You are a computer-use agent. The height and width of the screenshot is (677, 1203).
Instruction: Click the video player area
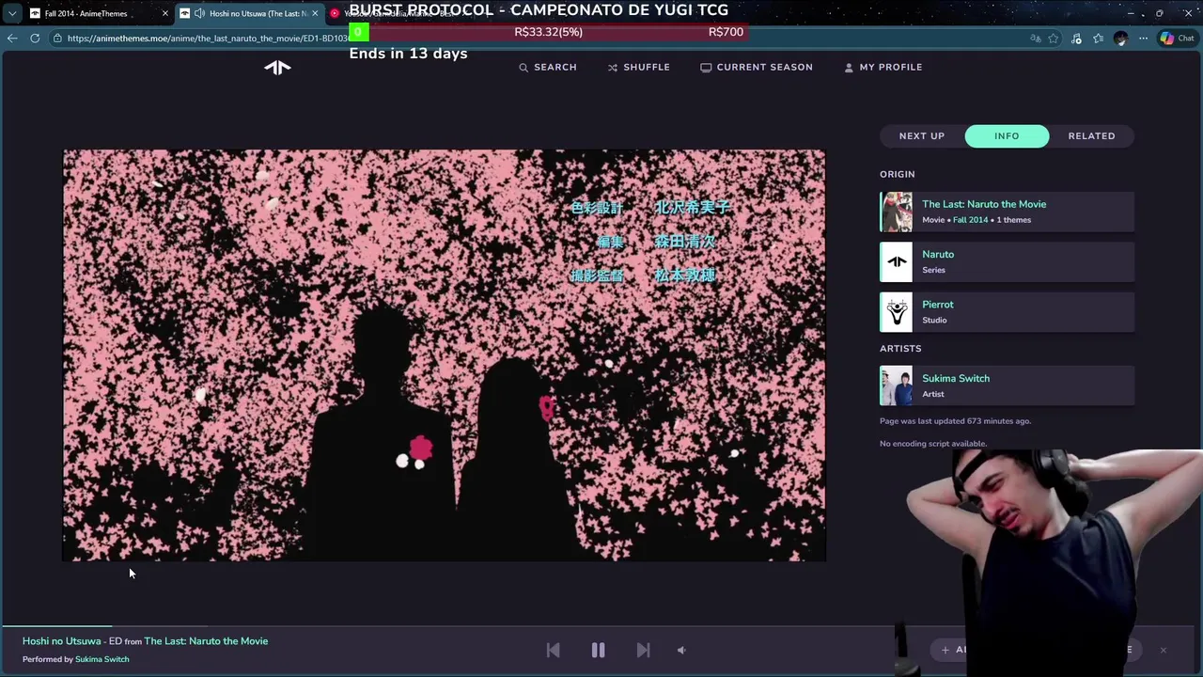pyautogui.click(x=445, y=355)
